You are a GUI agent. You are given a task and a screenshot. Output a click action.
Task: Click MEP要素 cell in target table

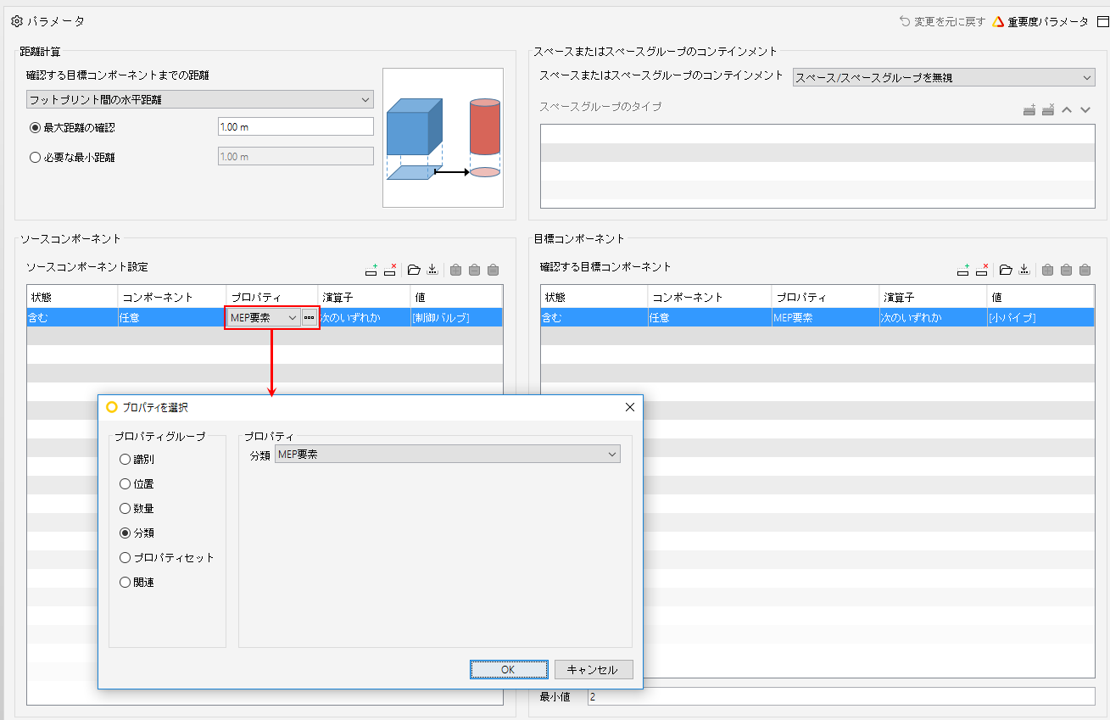826,317
